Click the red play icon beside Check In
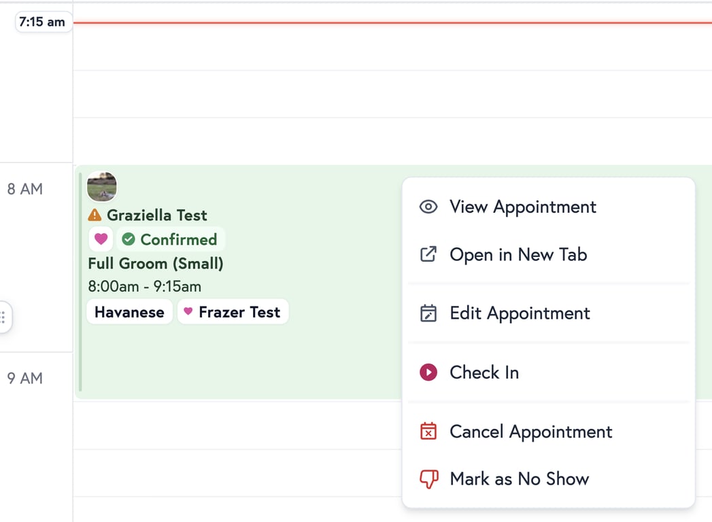This screenshot has height=522, width=712. [428, 372]
